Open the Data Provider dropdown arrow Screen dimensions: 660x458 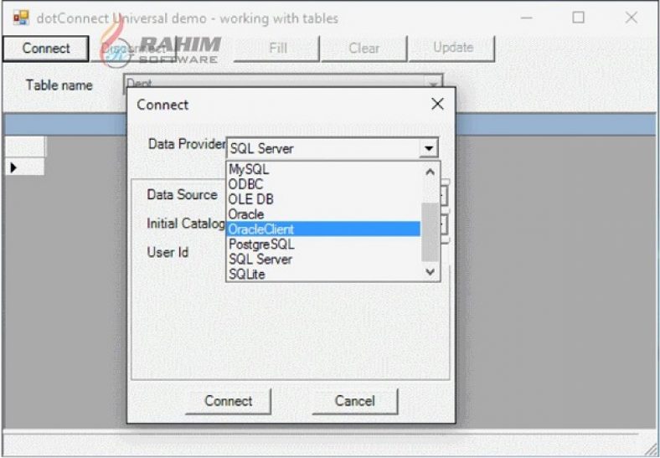click(429, 148)
